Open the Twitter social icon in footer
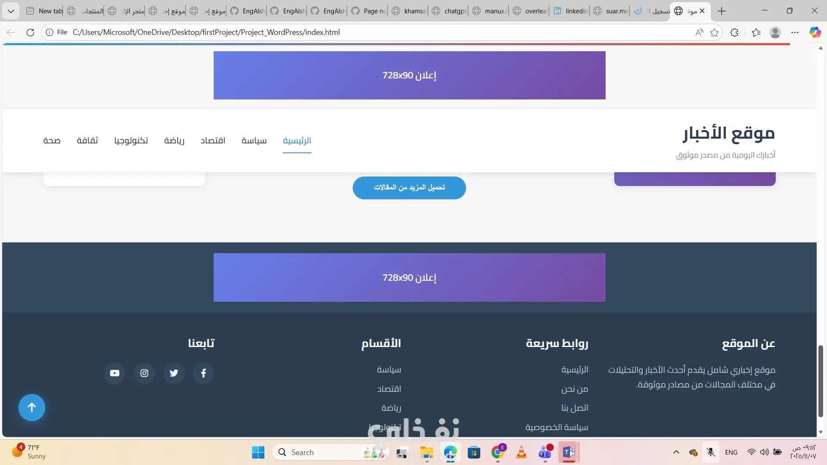This screenshot has width=827, height=465. click(174, 373)
